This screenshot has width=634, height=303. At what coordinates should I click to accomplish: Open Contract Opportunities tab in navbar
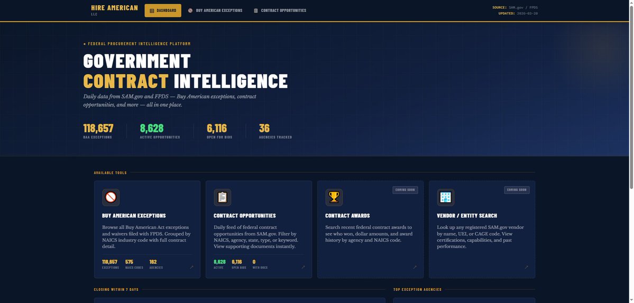[x=280, y=11]
